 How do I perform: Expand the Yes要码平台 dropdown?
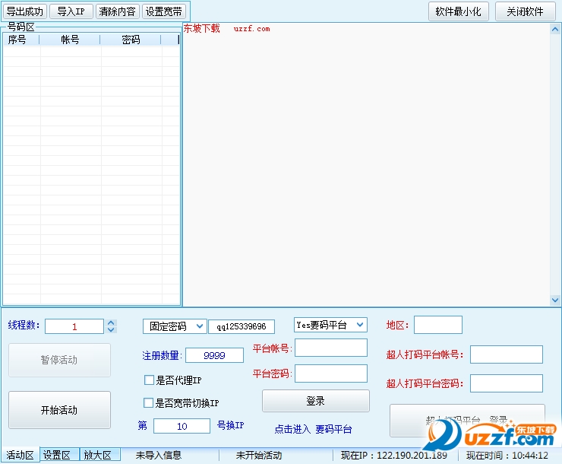330,325
